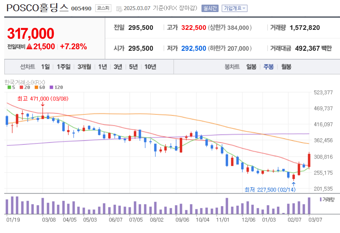Screen dimensions: 340x233
Task: Select the 10년 line chart tab
Action: (150, 67)
